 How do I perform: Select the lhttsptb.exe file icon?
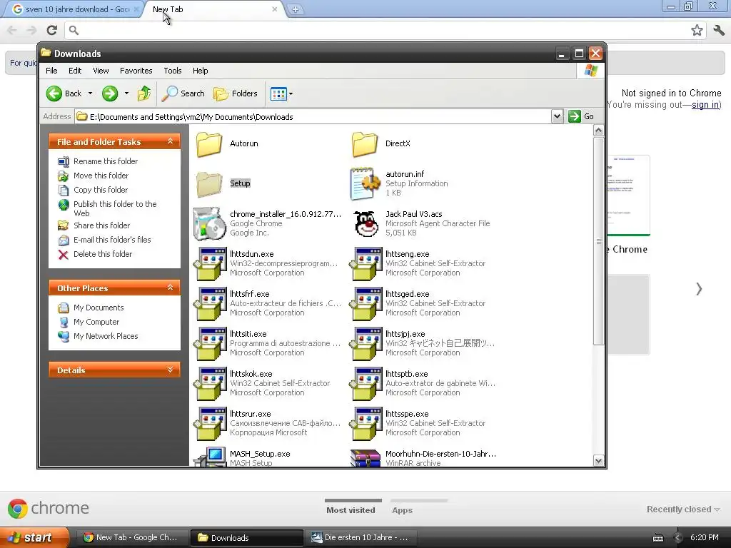[365, 383]
